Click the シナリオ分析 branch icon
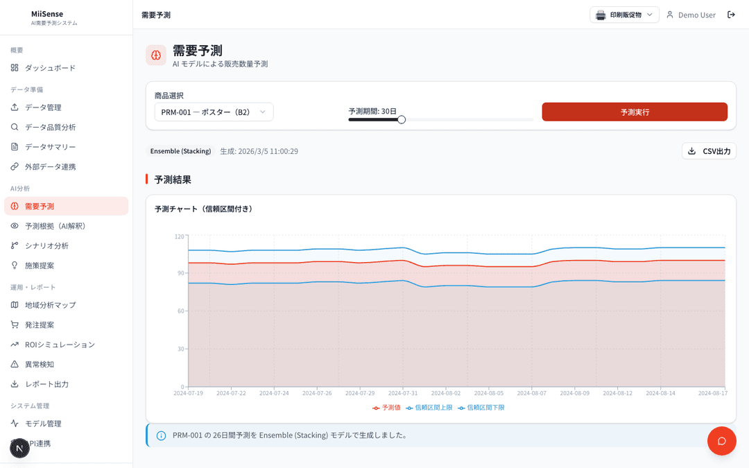The image size is (749, 468). pos(15,245)
